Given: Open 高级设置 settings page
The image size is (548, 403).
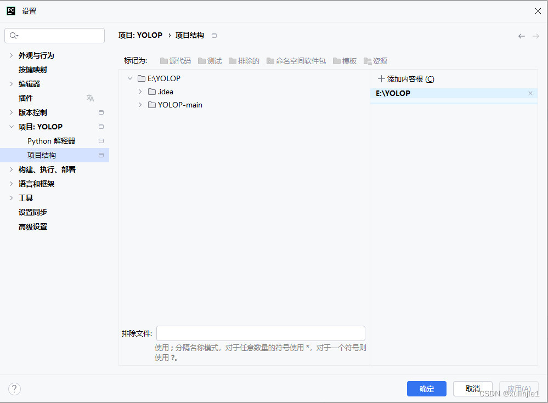Looking at the screenshot, I should (x=33, y=226).
